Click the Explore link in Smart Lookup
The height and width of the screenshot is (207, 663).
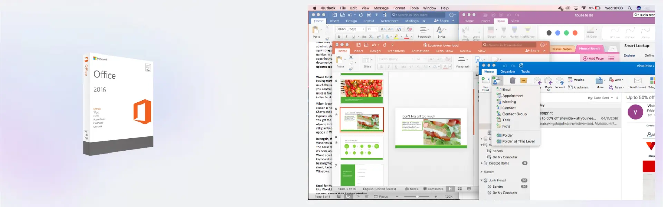(629, 55)
